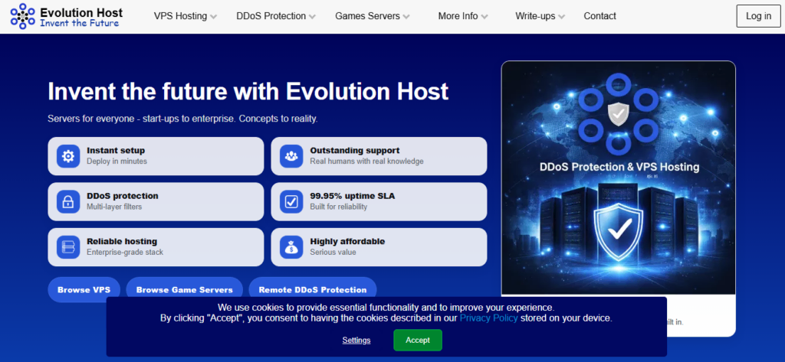Expand the Games Servers dropdown arrow
The image size is (785, 362).
406,17
